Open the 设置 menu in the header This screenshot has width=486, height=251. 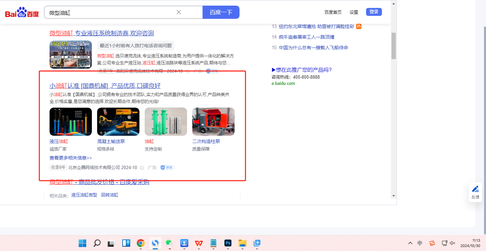tap(354, 12)
